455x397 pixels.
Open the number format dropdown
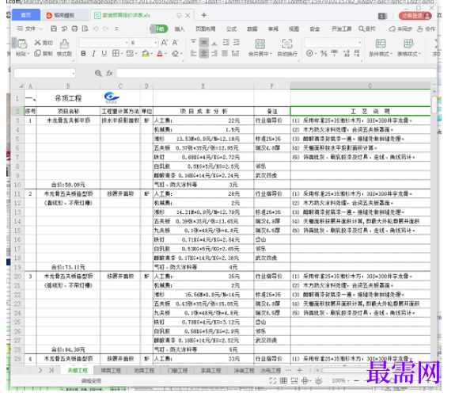[x=359, y=43]
